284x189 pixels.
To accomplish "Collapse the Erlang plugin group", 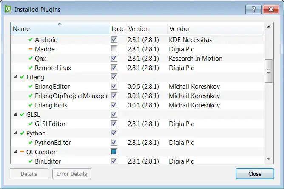I will tap(16, 77).
